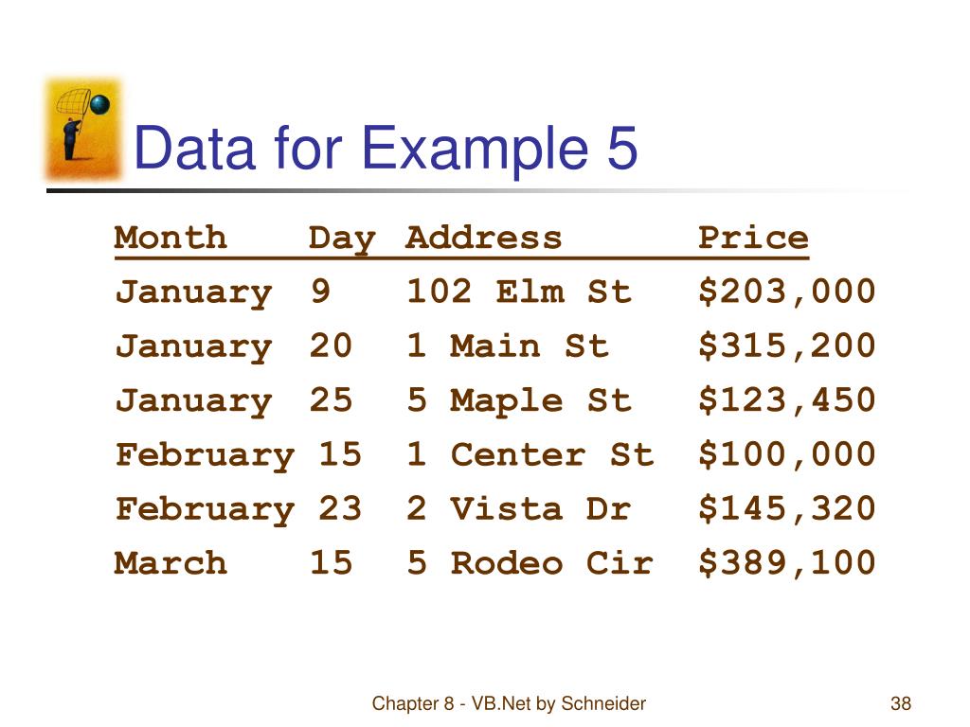Click the slide number 38
This screenshot has width=970, height=727.
click(x=901, y=703)
